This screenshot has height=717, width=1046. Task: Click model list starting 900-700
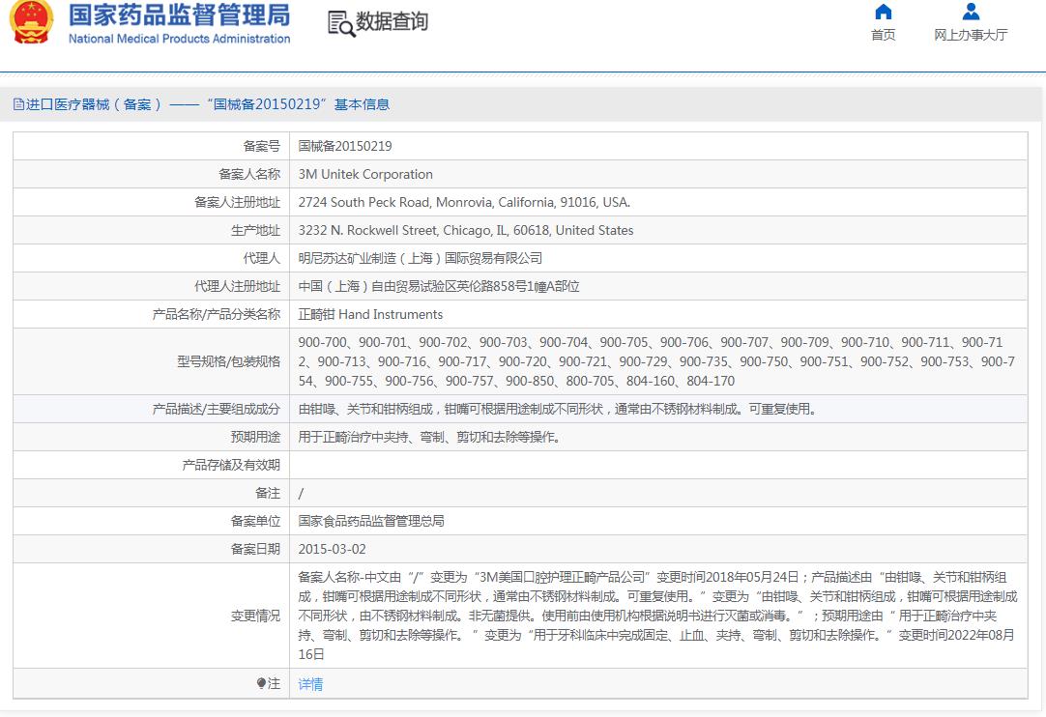pos(656,361)
